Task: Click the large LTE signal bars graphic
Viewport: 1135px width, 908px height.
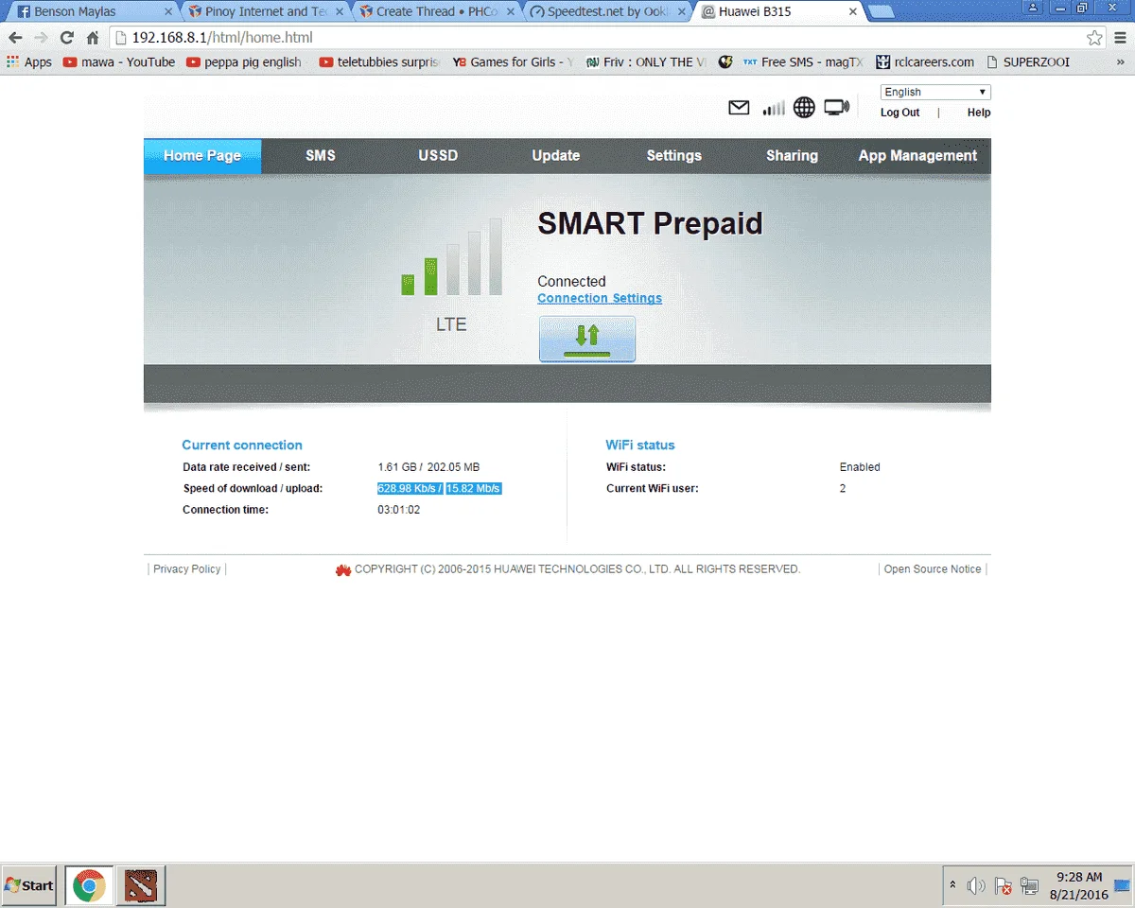Action: [x=452, y=257]
